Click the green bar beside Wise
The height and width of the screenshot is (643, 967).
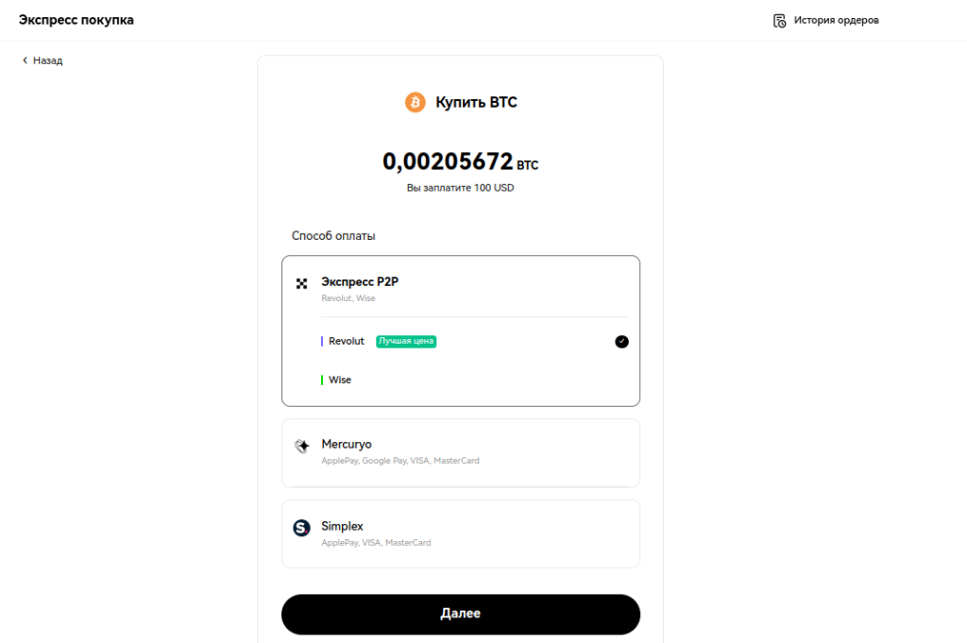322,380
